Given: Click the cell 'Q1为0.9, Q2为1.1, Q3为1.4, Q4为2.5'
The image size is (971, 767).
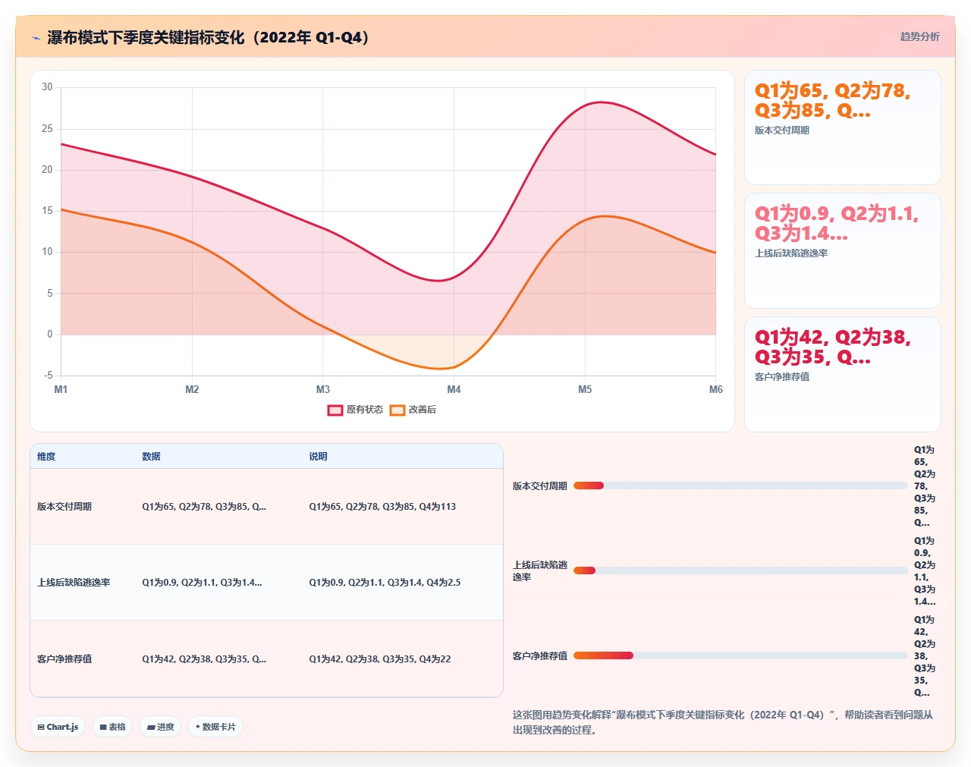Looking at the screenshot, I should 385,583.
